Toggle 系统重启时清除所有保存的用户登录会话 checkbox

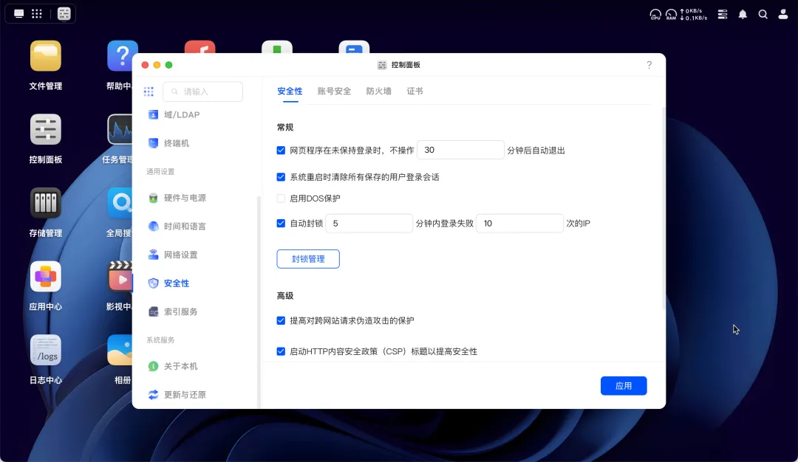pos(281,177)
